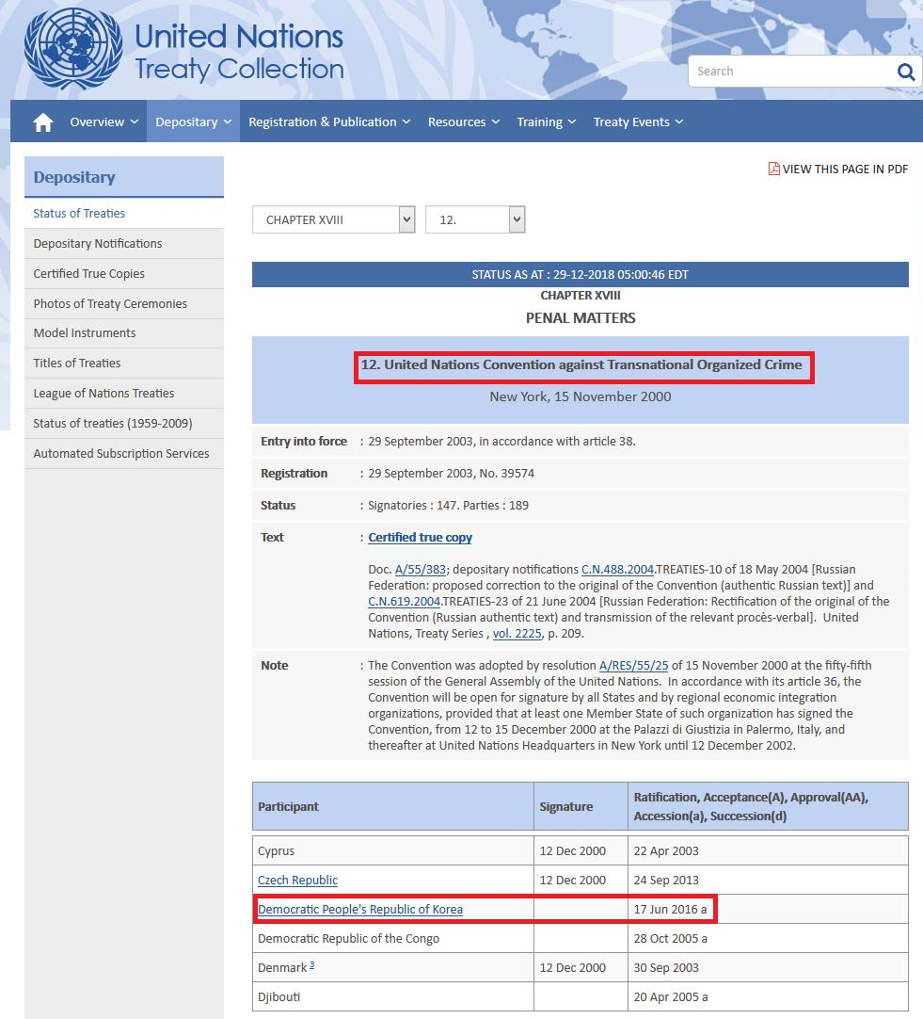
Task: Open the vol. 2225 Treaty Series link
Action: [516, 634]
